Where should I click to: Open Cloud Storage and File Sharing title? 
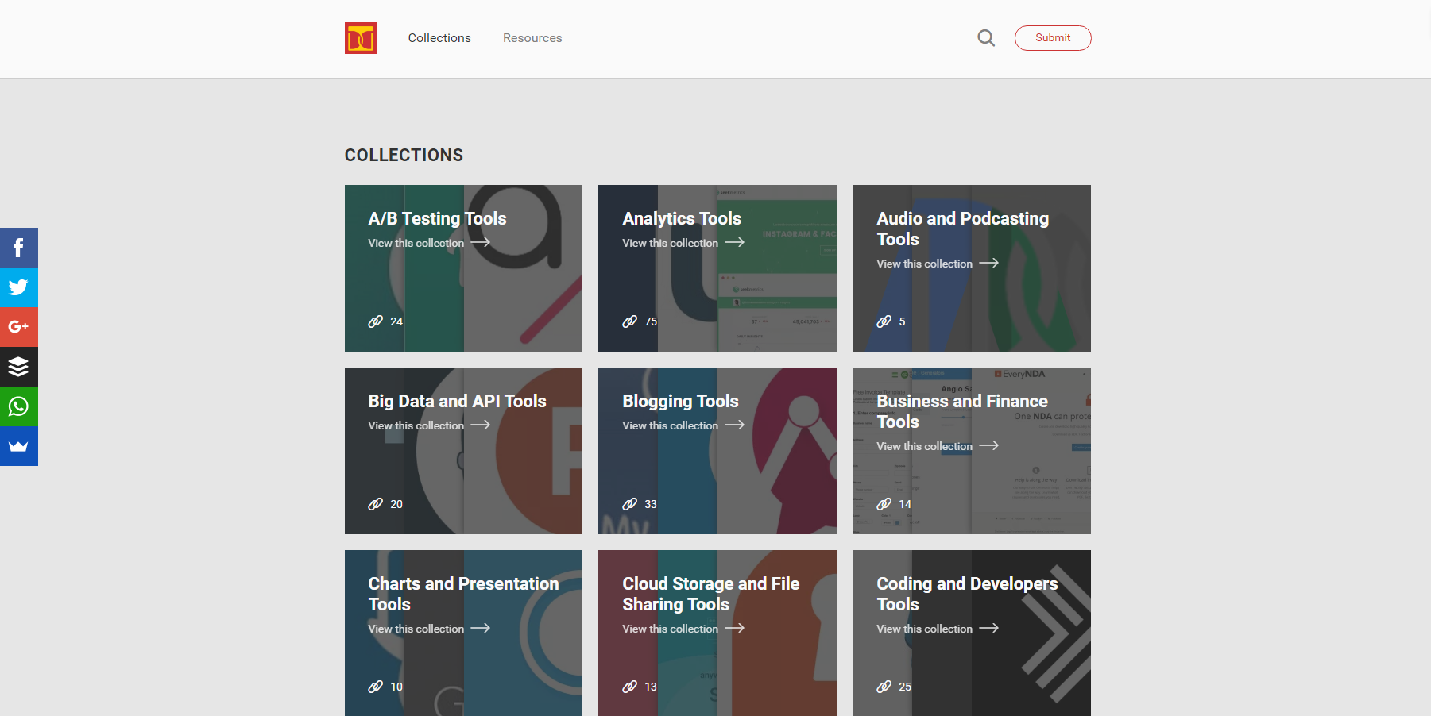point(711,594)
